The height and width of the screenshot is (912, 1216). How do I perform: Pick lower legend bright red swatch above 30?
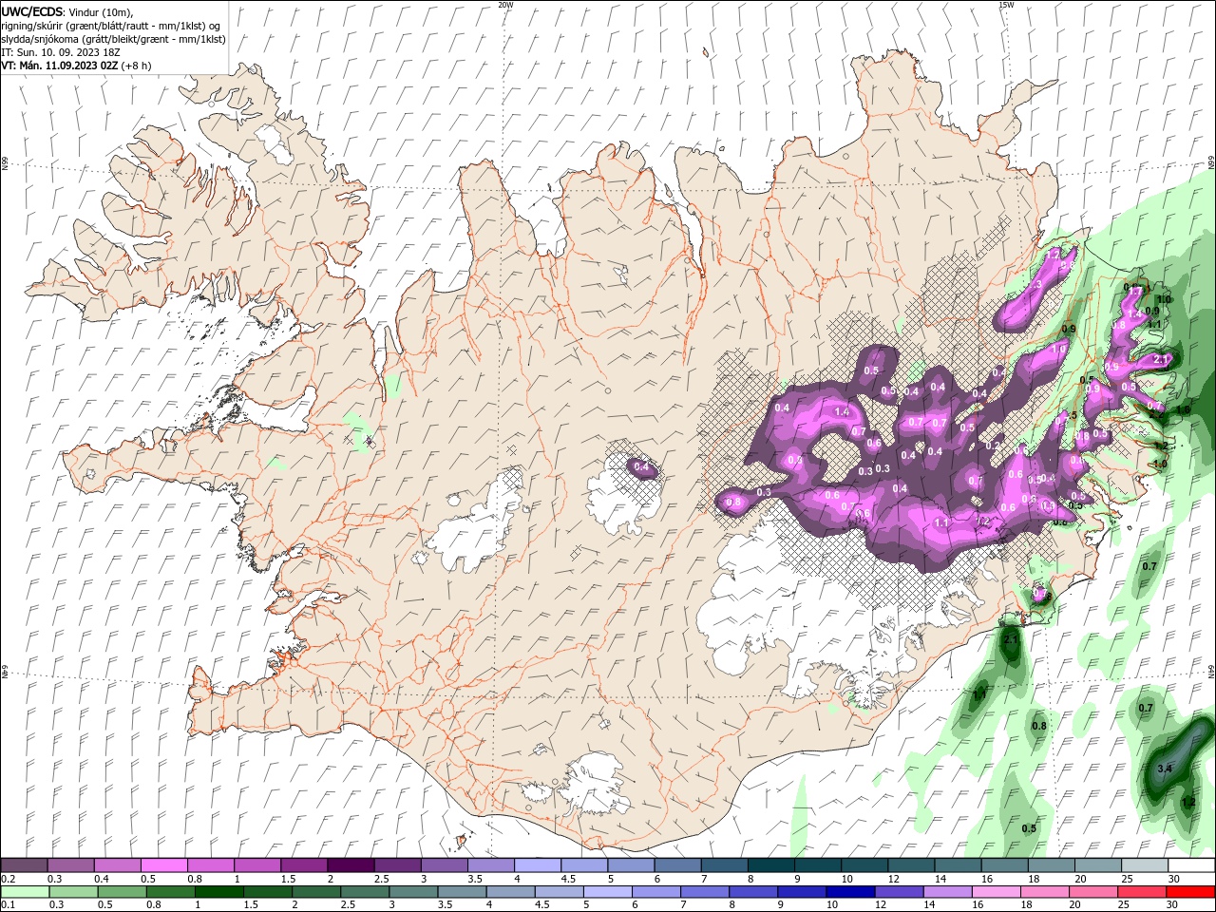[x=1189, y=892]
